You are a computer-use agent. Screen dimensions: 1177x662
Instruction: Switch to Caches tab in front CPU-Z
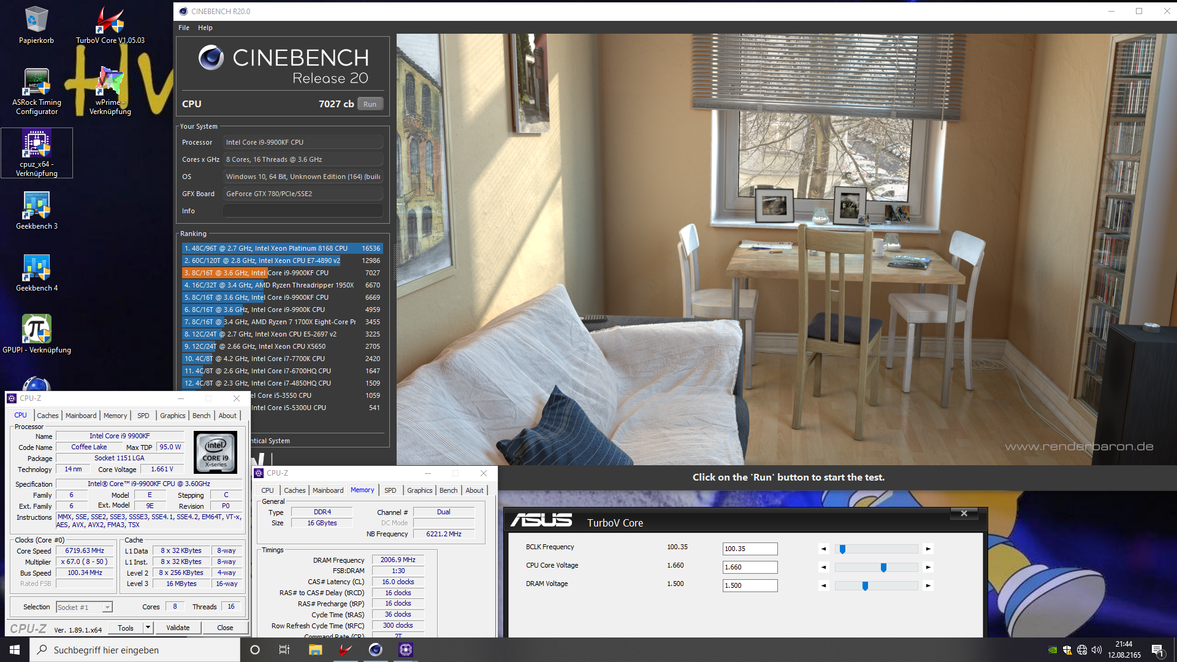coord(294,490)
